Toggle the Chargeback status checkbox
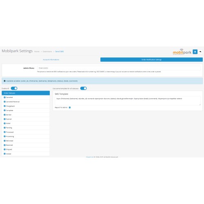204x204 pixels. [x=4, y=106]
